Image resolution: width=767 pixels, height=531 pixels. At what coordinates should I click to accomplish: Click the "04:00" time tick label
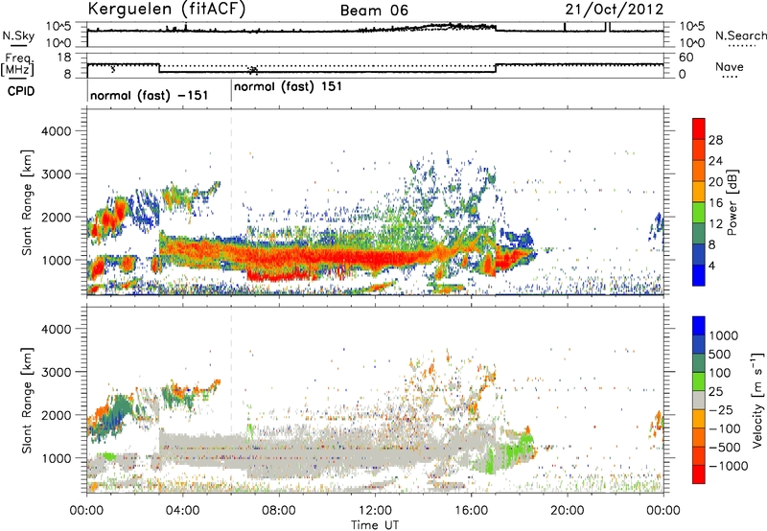click(x=182, y=511)
